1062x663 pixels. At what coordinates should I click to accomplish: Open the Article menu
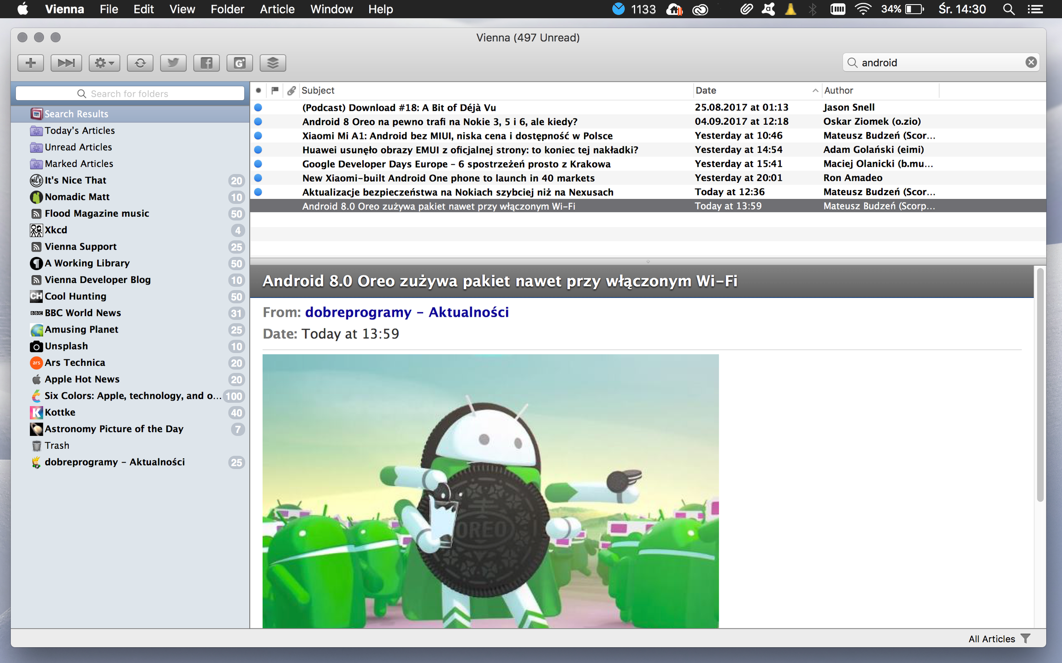coord(277,9)
